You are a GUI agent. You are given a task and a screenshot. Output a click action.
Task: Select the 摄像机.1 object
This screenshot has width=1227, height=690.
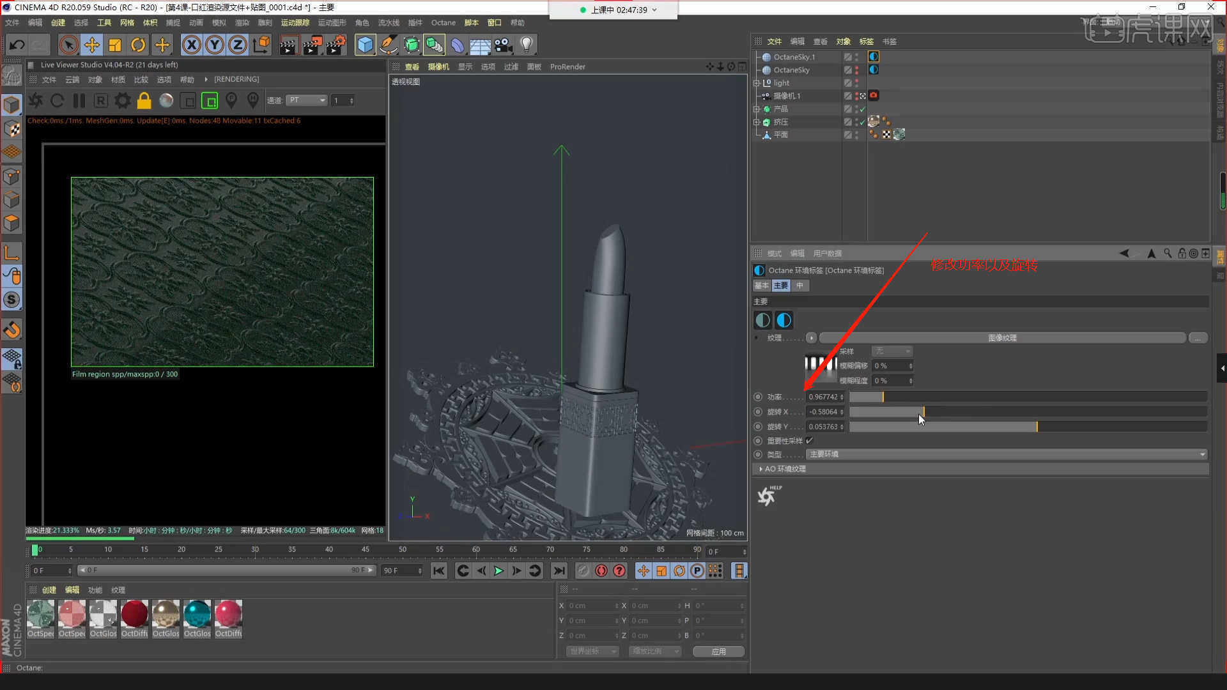(787, 96)
